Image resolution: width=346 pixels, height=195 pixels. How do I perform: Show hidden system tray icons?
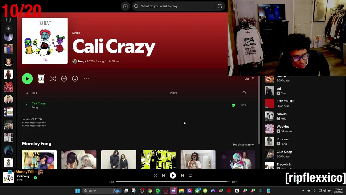303,191
